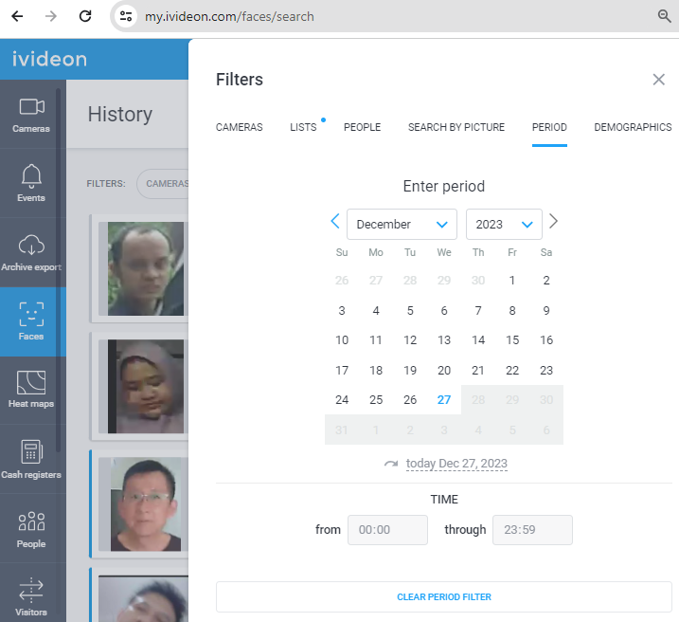Switch to SEARCH BY PICTURE tab
679x622 pixels.
coord(456,127)
